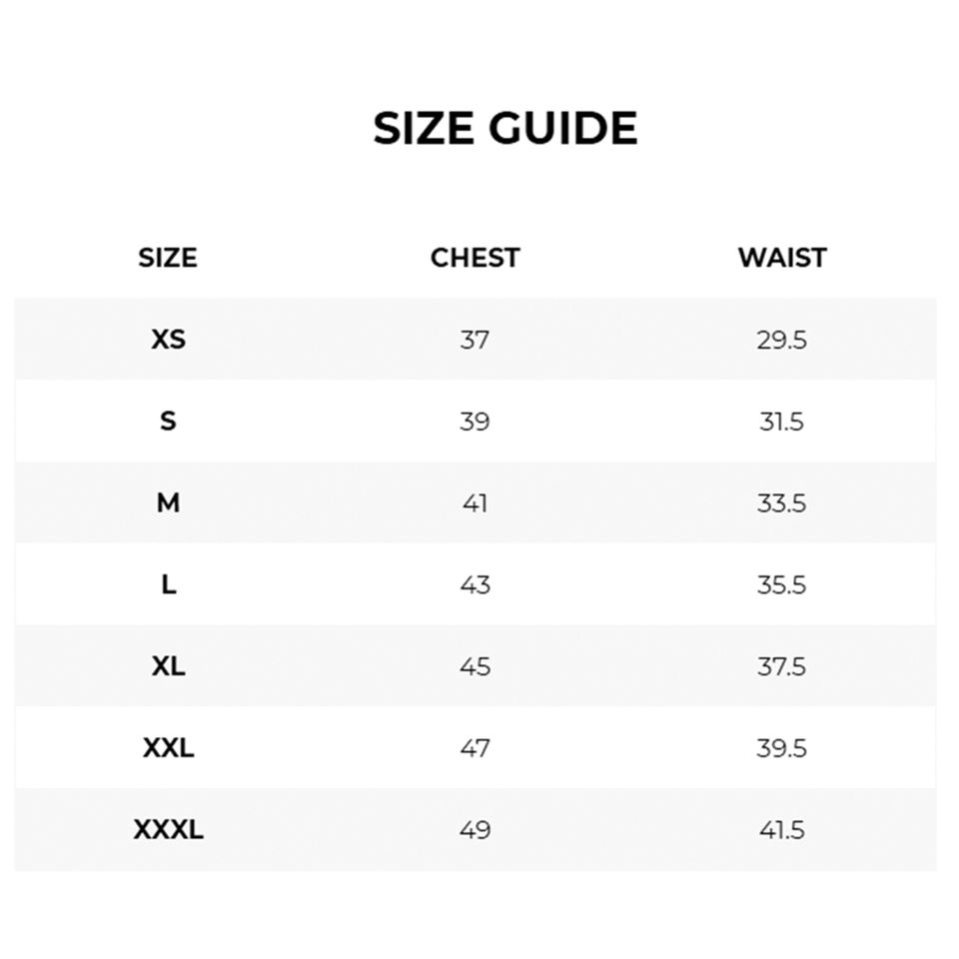The width and height of the screenshot is (959, 959).
Task: Click chest value 45 in XL row
Action: (x=475, y=666)
